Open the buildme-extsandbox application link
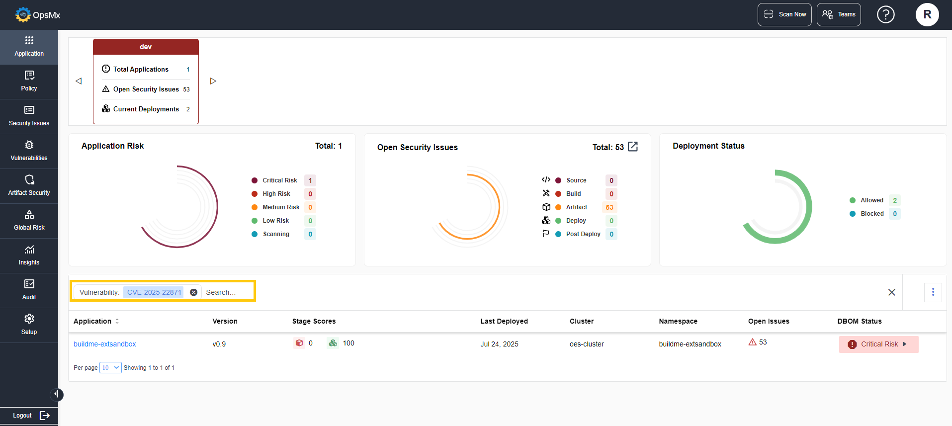952x426 pixels. point(104,344)
